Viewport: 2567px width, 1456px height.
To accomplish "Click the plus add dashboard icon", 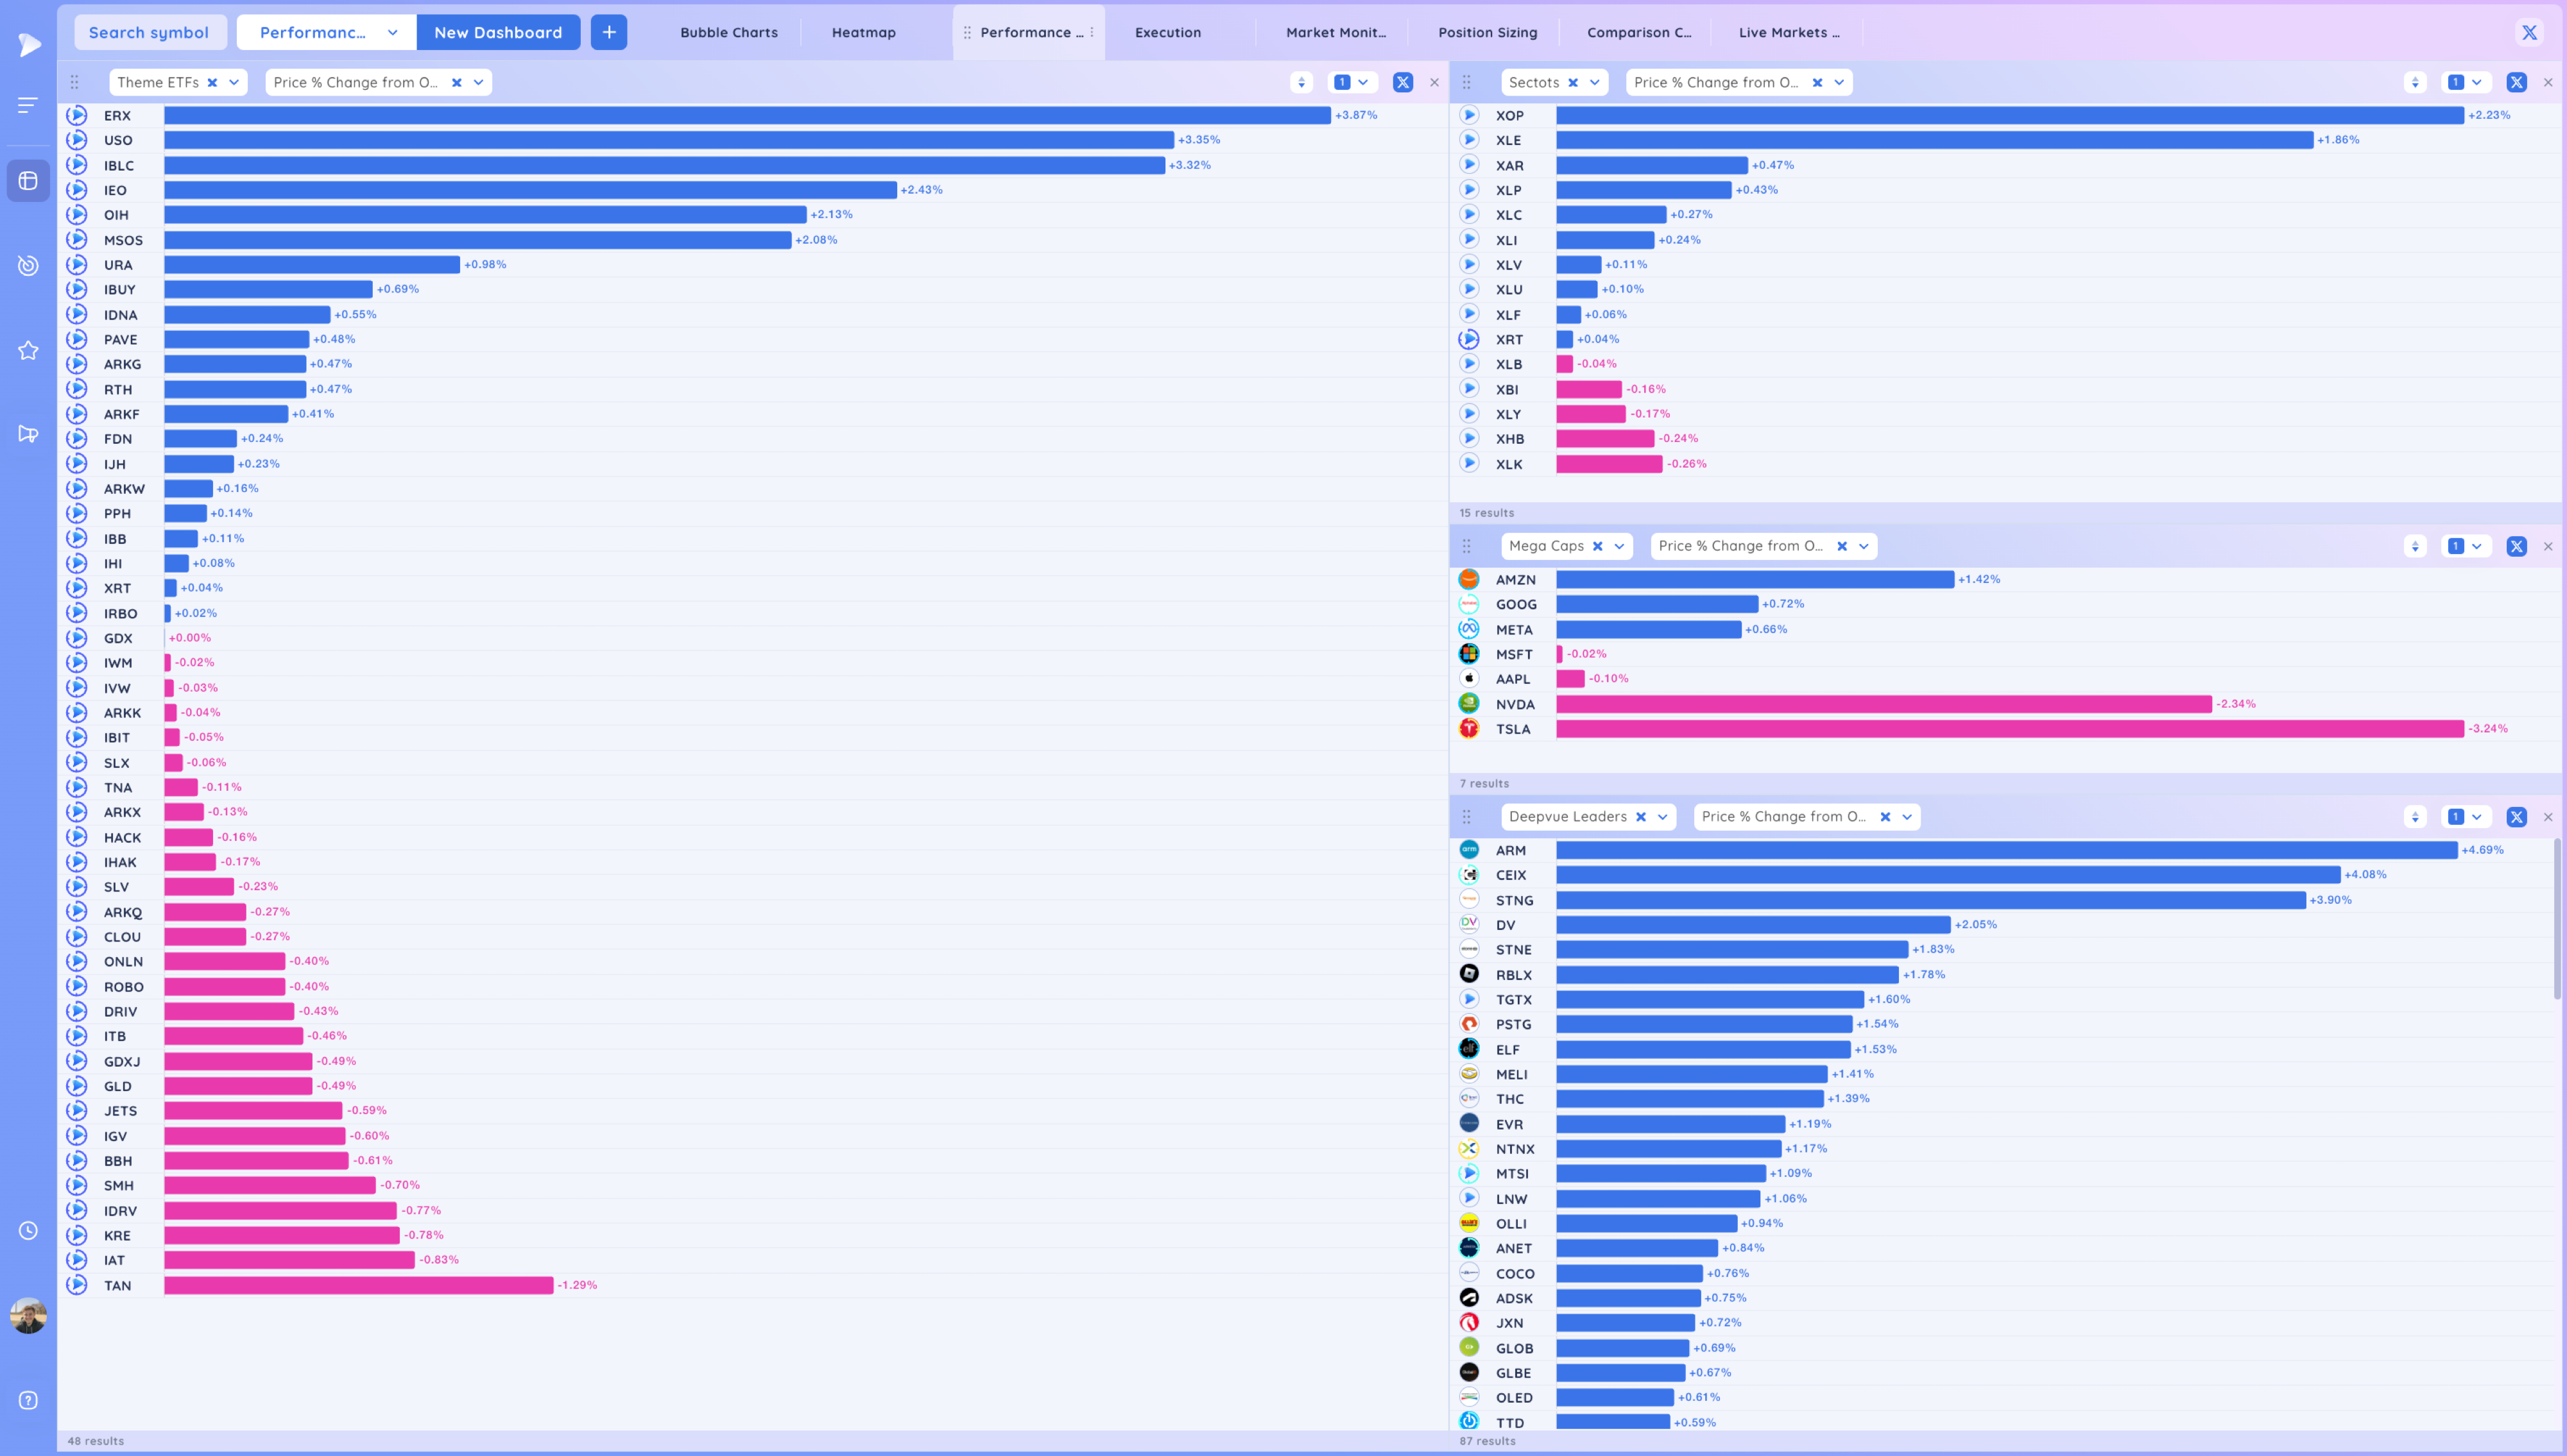I will [x=608, y=32].
